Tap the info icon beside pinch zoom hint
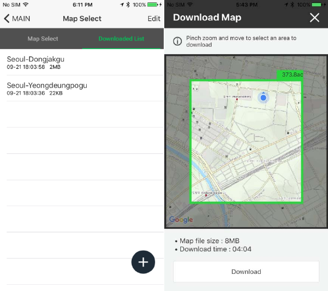This screenshot has width=328, height=291. pos(177,41)
